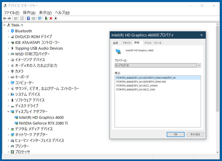This screenshot has width=222, height=161.
Task: Expand イメージング デバイス node
Action: tap(9, 60)
